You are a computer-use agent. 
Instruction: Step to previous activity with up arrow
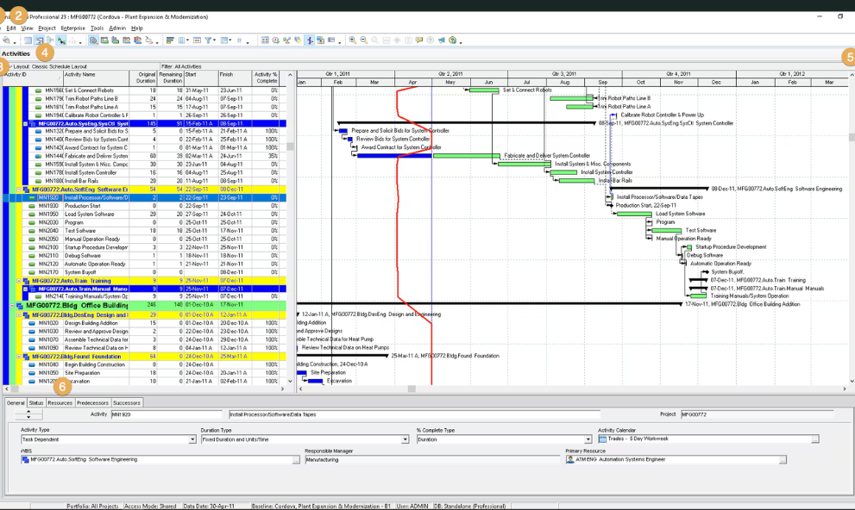28,411
